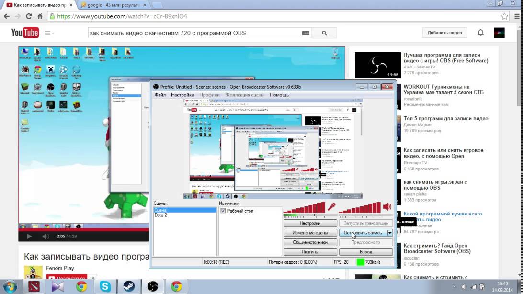Open the Файл menu in OBS
523x294 pixels.
point(160,95)
